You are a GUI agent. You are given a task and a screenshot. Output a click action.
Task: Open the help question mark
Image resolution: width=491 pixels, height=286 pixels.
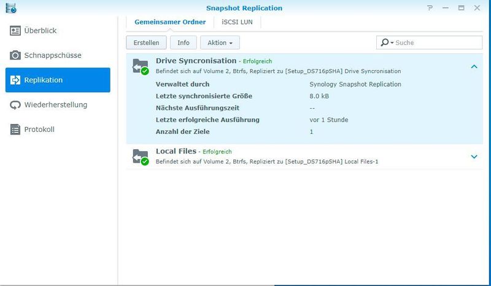pyautogui.click(x=430, y=8)
